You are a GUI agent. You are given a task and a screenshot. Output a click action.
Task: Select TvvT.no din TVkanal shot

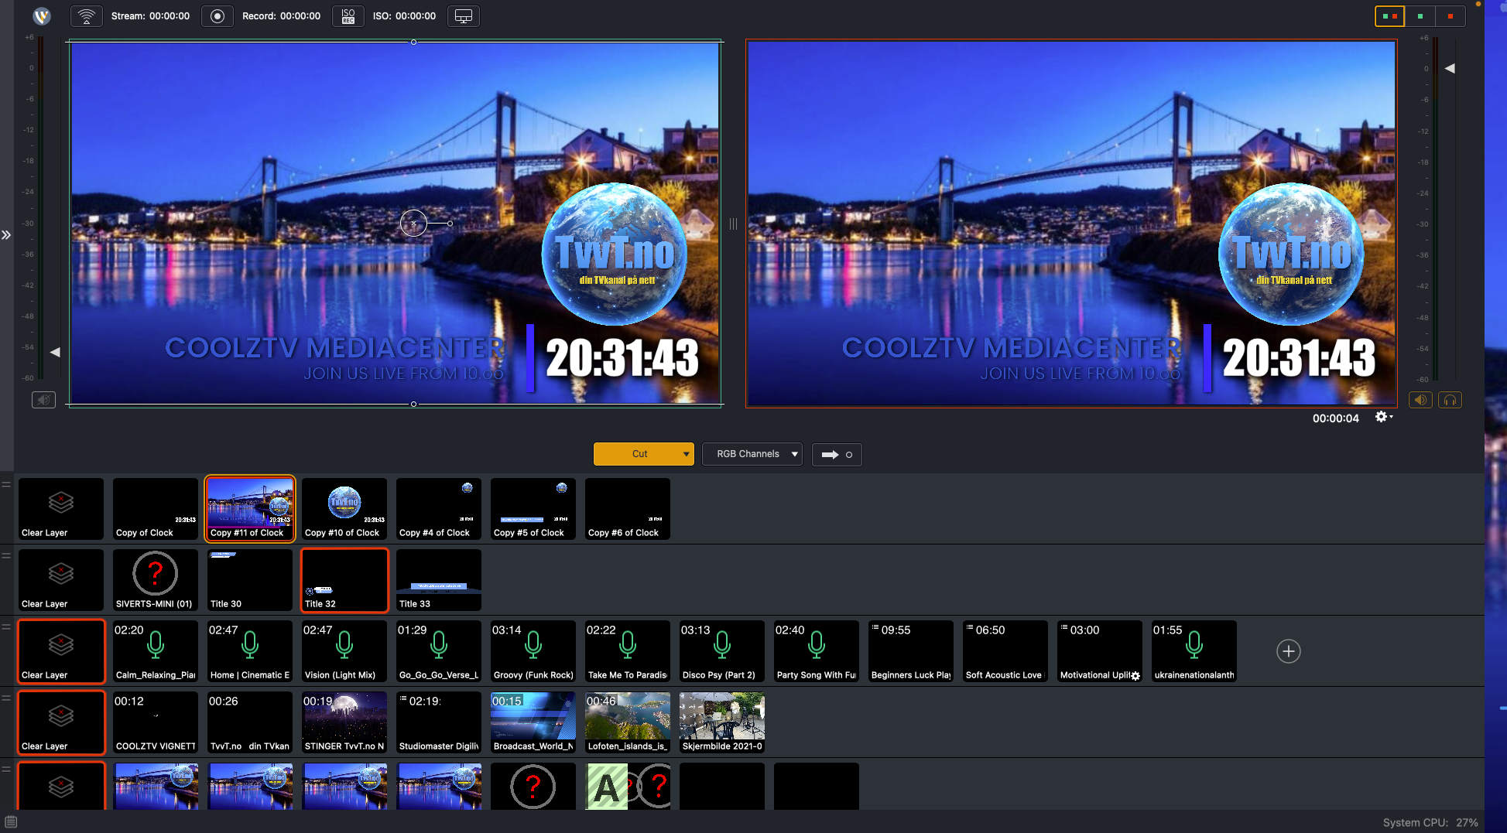tap(250, 722)
